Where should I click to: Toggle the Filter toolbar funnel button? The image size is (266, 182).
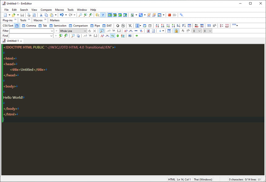coord(103,15)
